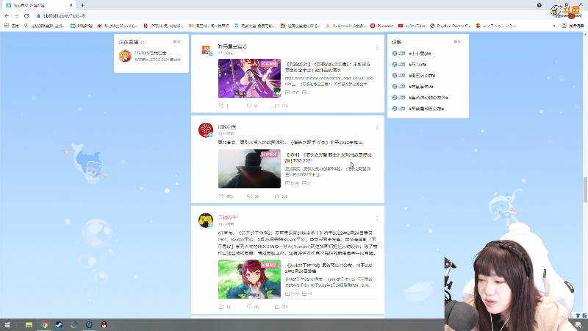Expand more topics in right panel
588x331 pixels.
[458, 42]
